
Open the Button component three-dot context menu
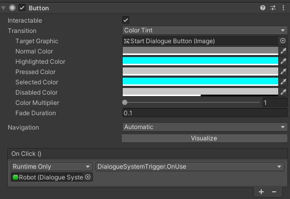click(283, 8)
